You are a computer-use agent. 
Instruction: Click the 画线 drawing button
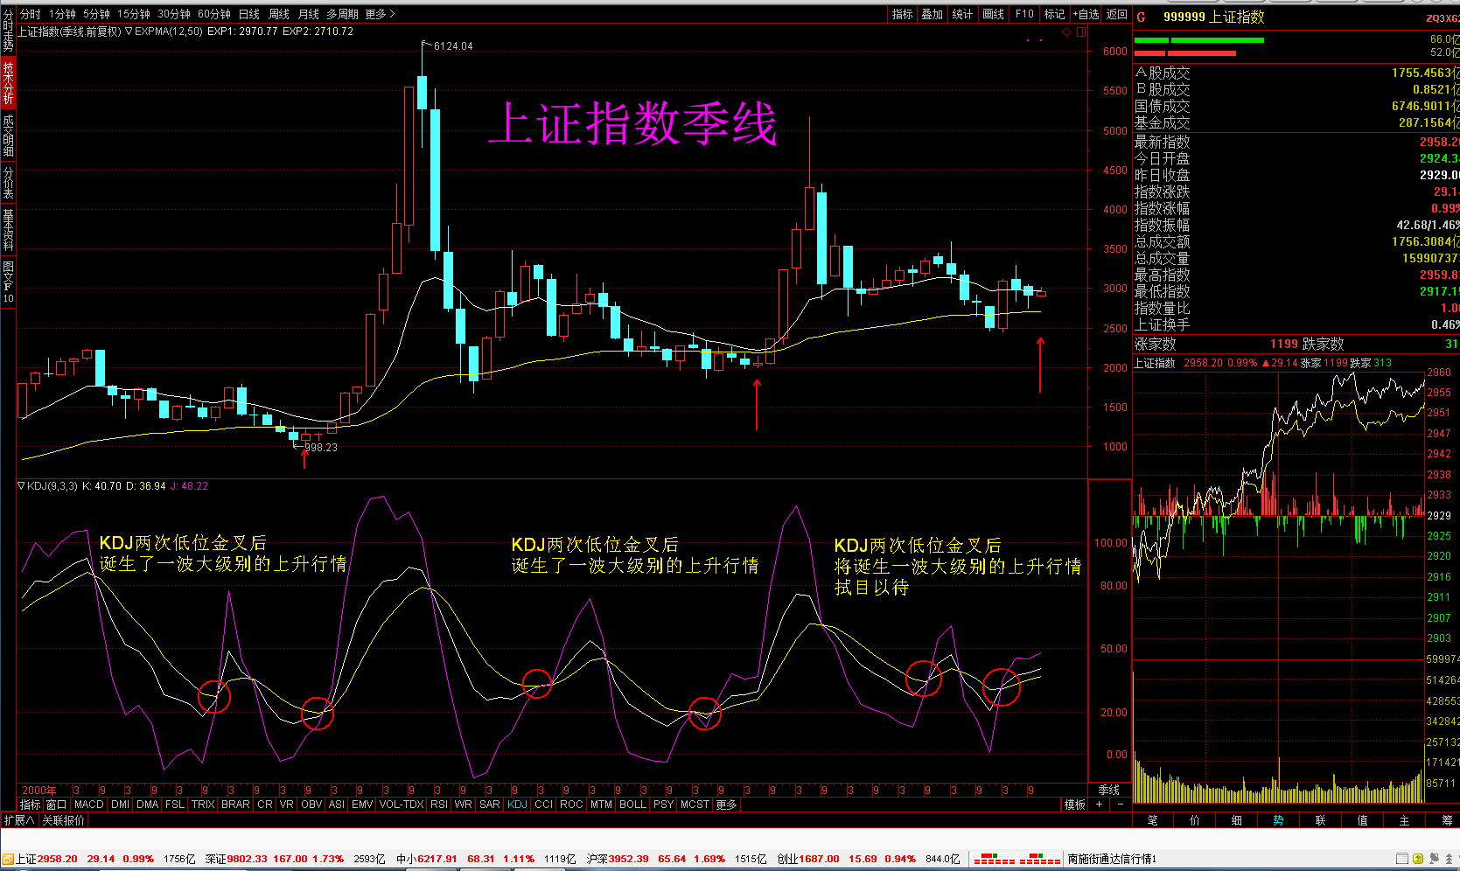tap(993, 14)
